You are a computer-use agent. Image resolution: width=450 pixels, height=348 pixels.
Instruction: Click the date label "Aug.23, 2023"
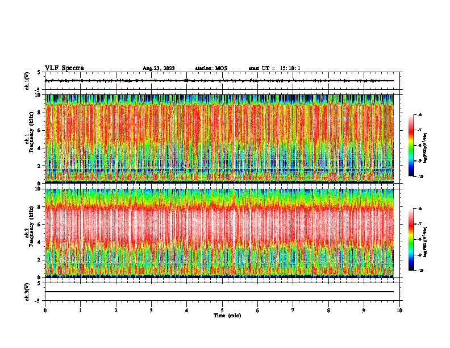(x=159, y=68)
